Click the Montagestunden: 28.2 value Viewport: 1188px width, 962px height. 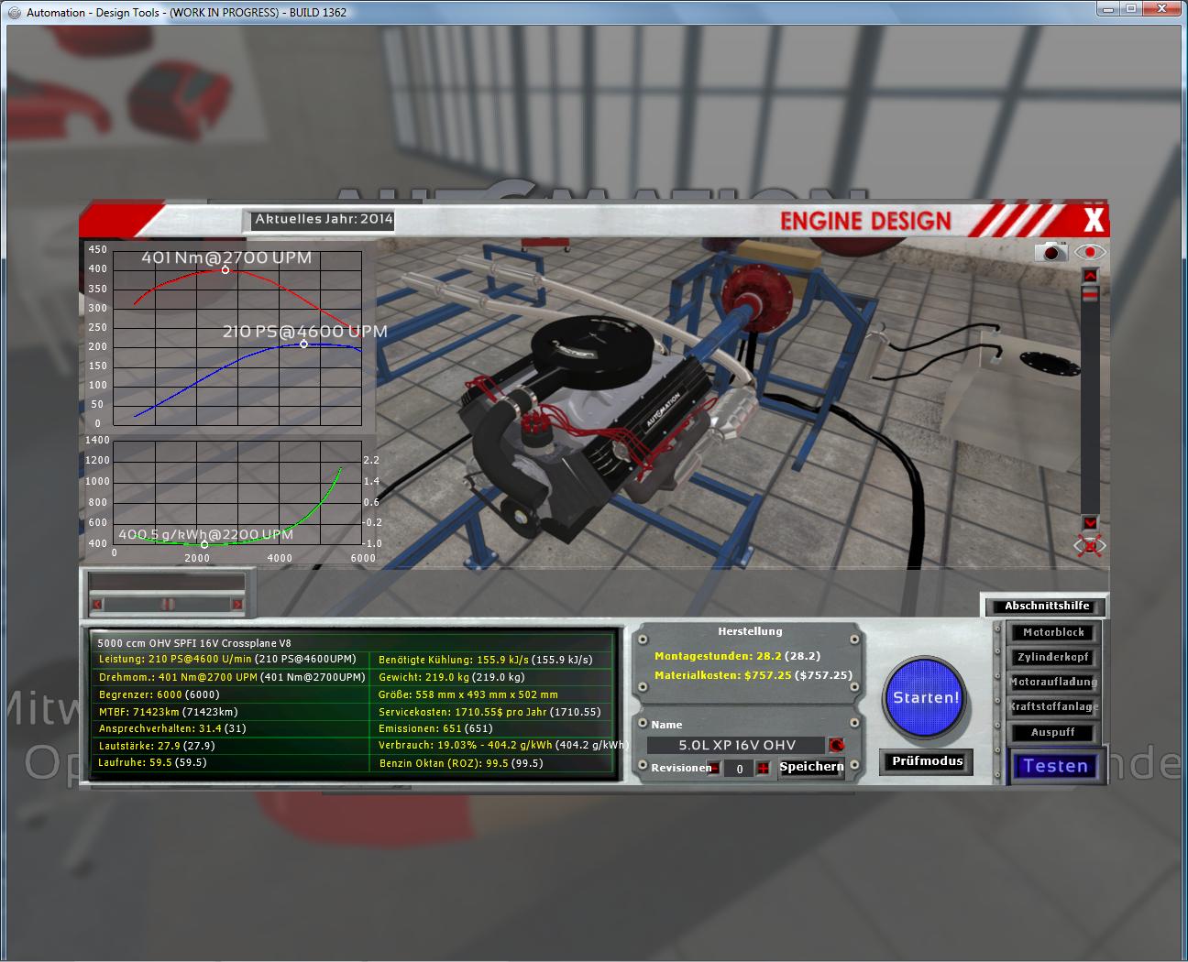(737, 656)
